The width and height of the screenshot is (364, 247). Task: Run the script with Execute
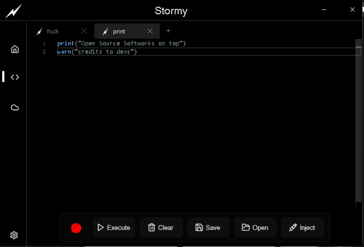click(x=114, y=228)
